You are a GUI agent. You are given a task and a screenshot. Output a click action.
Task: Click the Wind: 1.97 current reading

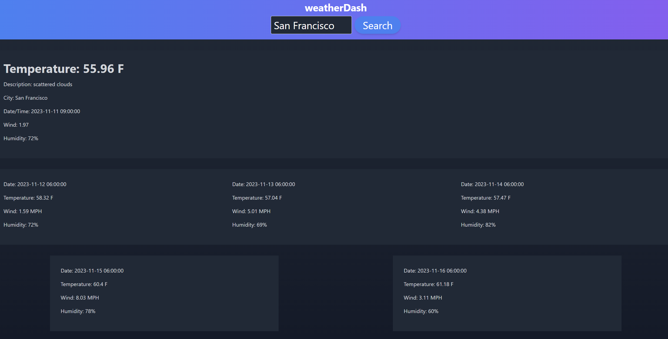(16, 125)
